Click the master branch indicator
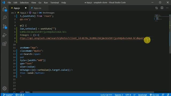 coord(8,95)
